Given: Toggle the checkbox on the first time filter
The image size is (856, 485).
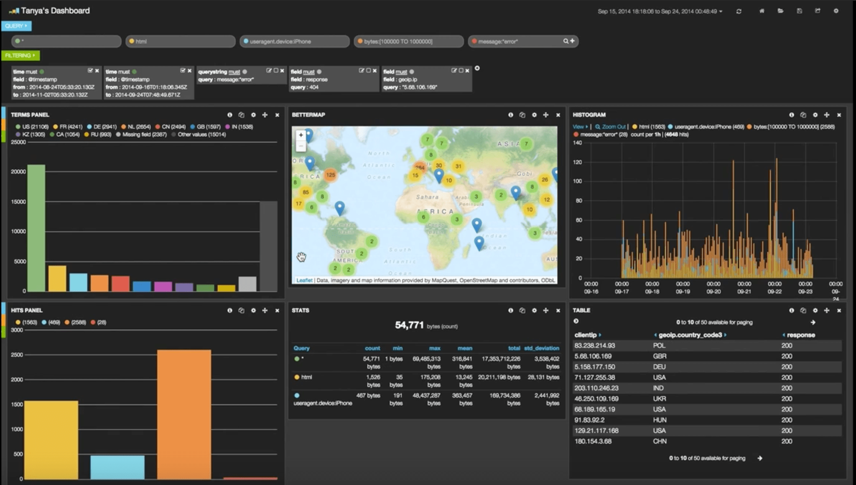Looking at the screenshot, I should click(x=91, y=71).
